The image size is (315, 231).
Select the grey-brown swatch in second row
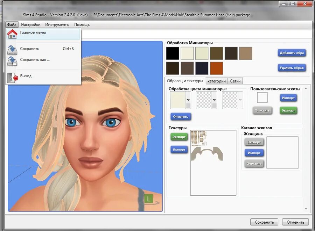pos(187,68)
